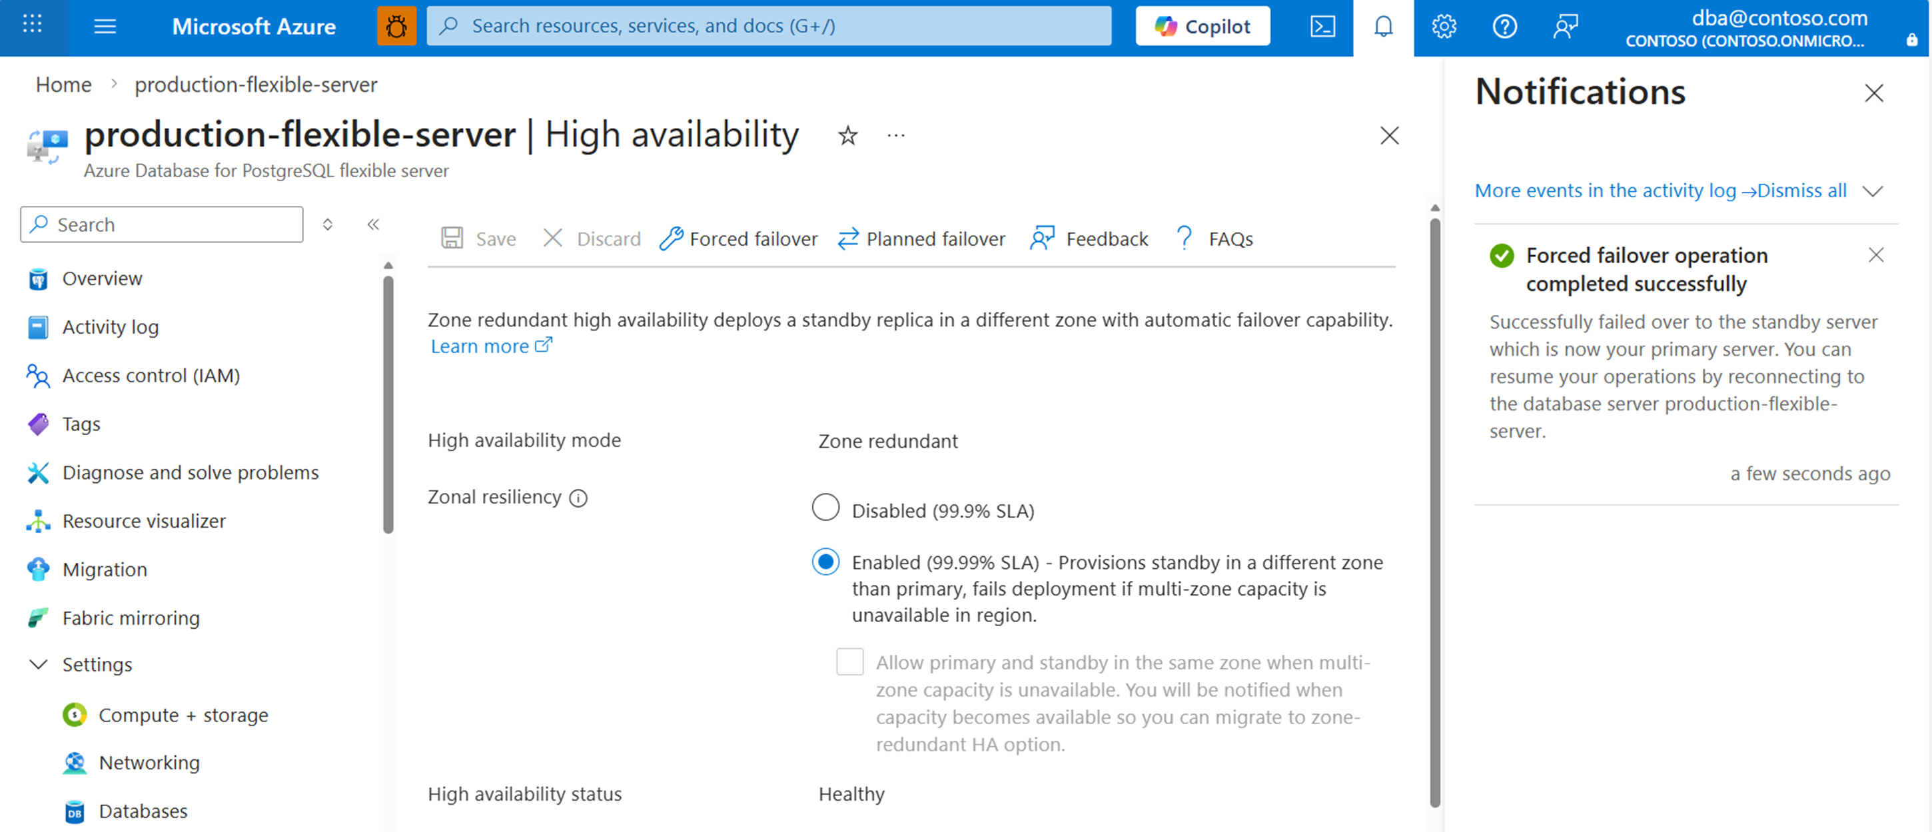Select Enabled (99.99% SLA) radio button
This screenshot has height=832, width=1932.
(825, 561)
